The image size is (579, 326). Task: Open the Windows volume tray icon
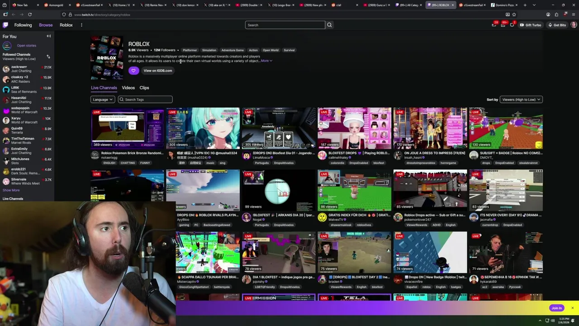click(x=553, y=321)
